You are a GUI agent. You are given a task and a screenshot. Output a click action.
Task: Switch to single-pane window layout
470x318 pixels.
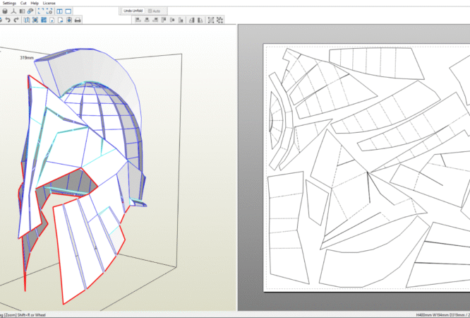[x=68, y=12]
